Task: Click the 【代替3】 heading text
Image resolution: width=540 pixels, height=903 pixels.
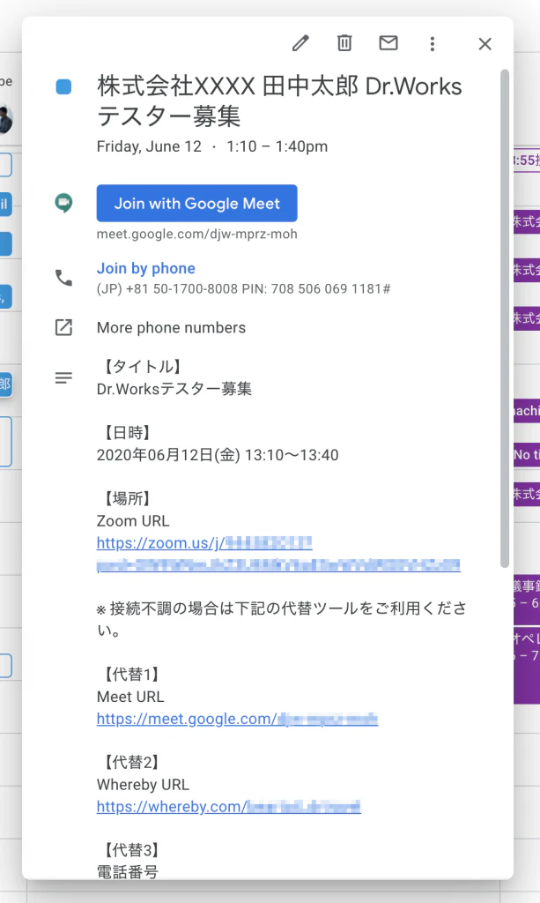Action: pos(130,849)
